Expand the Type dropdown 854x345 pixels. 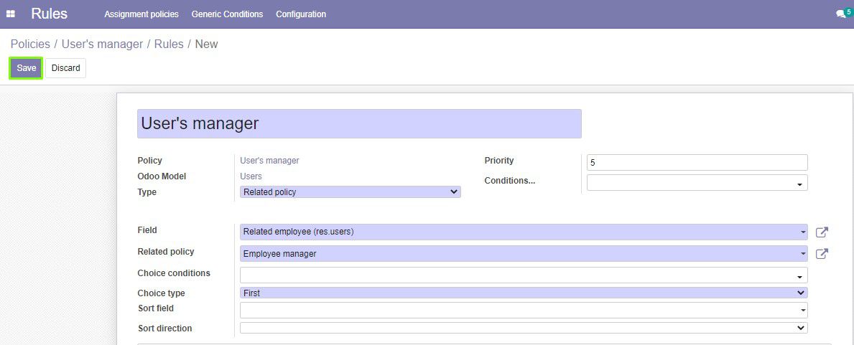[350, 192]
